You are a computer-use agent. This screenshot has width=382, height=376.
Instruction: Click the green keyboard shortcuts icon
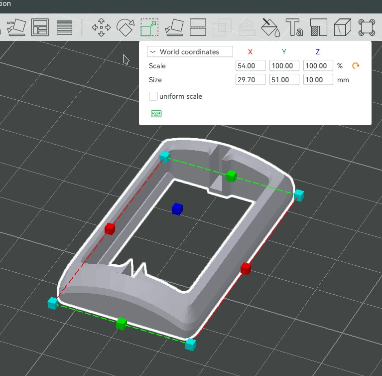pyautogui.click(x=156, y=114)
